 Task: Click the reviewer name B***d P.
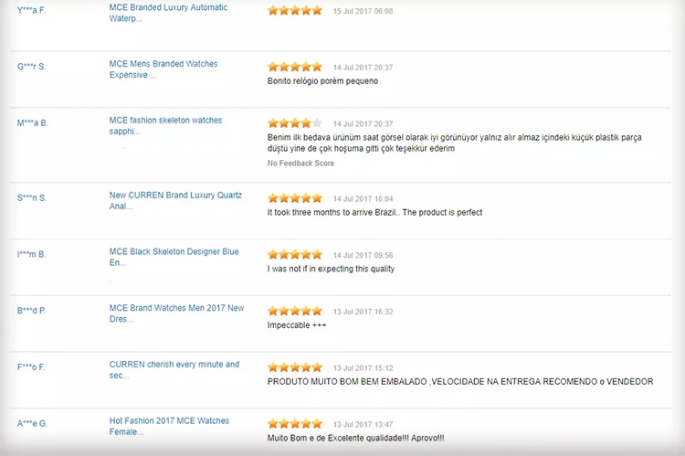(x=32, y=311)
